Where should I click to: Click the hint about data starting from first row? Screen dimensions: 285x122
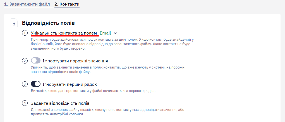tap(93, 91)
